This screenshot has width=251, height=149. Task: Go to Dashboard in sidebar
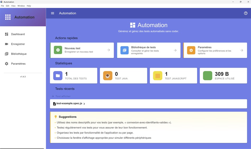tap(18, 34)
